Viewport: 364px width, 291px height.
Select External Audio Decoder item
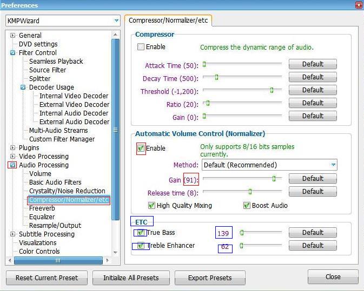[x=74, y=121]
